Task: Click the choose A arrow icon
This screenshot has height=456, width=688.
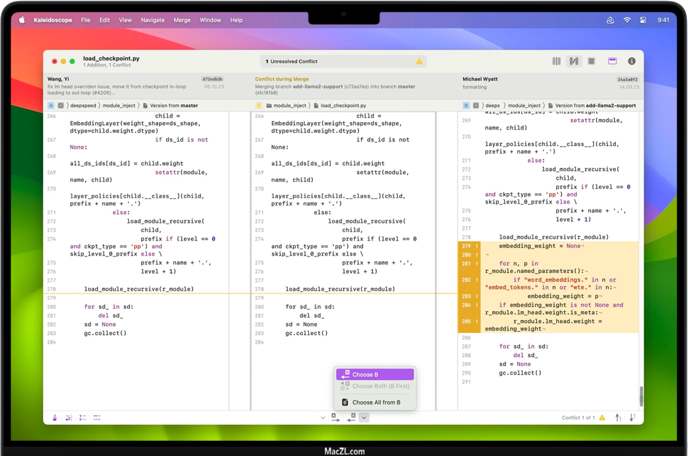Action: [335, 418]
